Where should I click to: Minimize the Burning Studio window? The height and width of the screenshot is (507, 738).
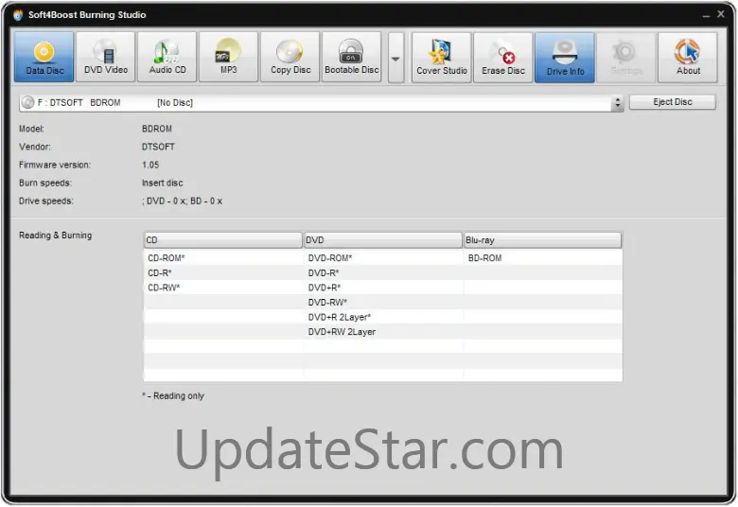pos(706,15)
